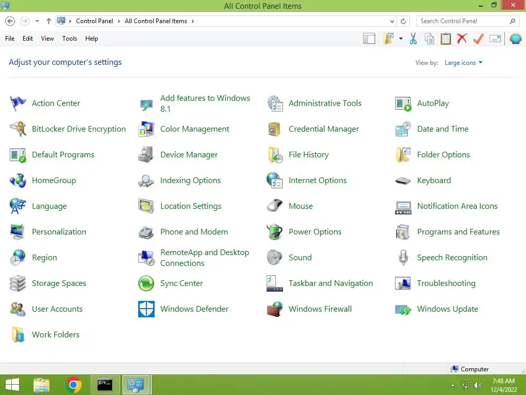Expand the All Control Panel Items breadcrumb arrow

[x=193, y=21]
